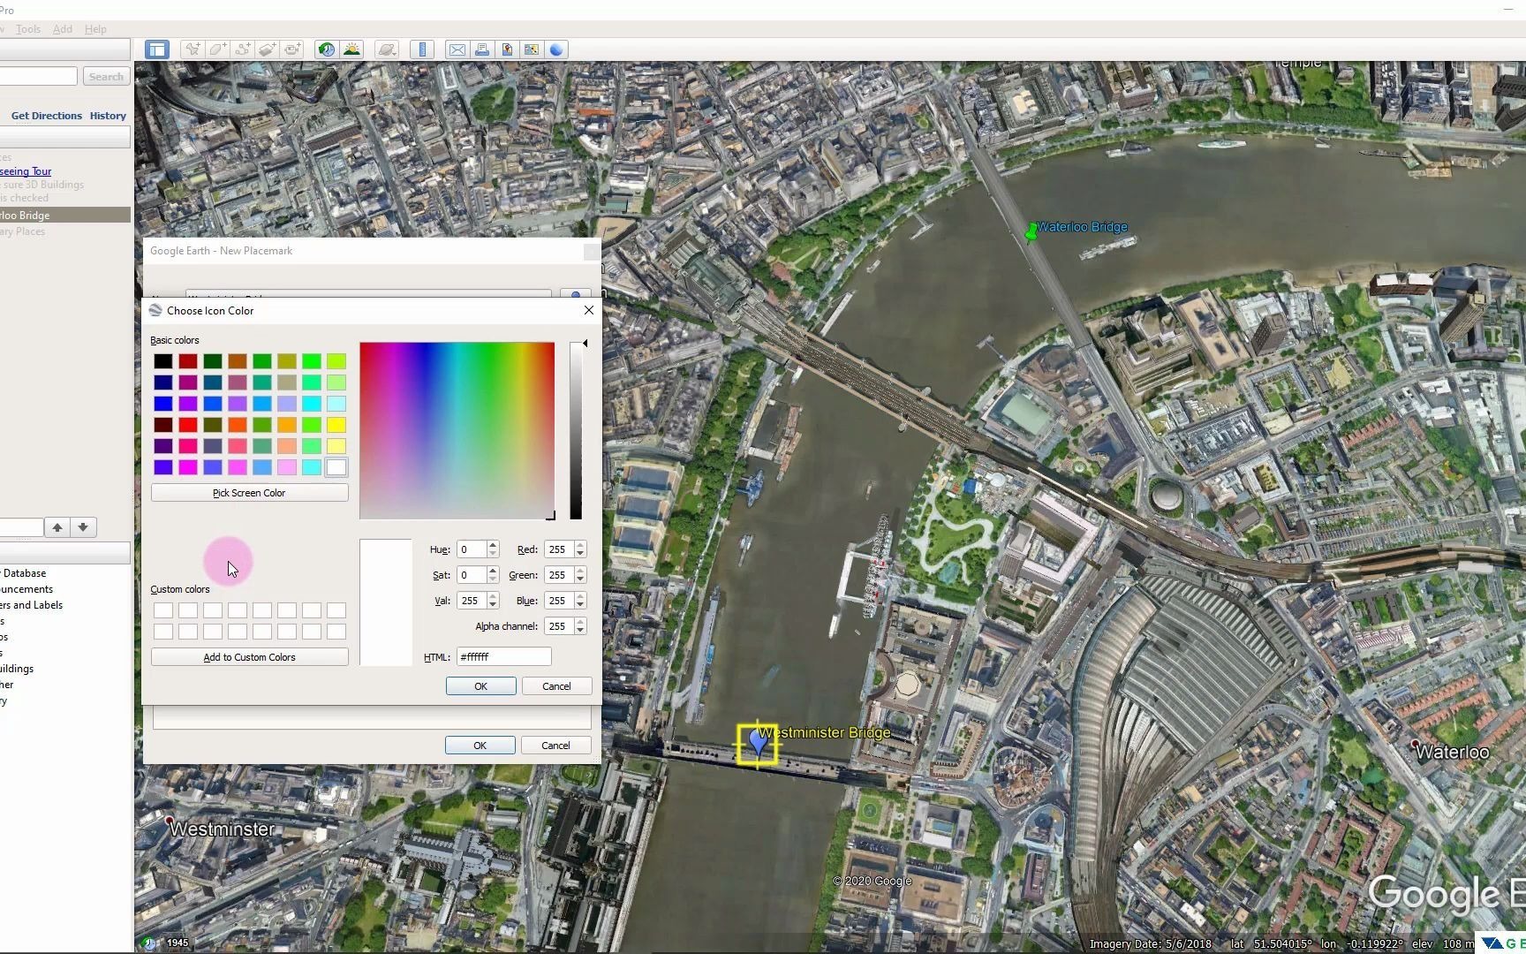Open the add image overlay tool
Viewport: 1526px width, 954px height.
pyautogui.click(x=268, y=49)
